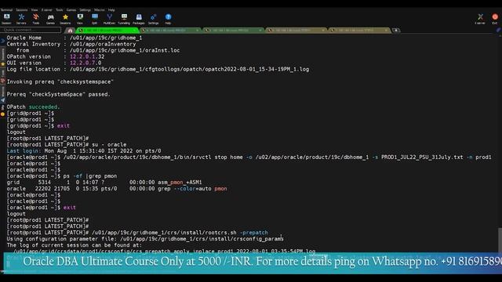Open the Tools menu

coord(60,10)
